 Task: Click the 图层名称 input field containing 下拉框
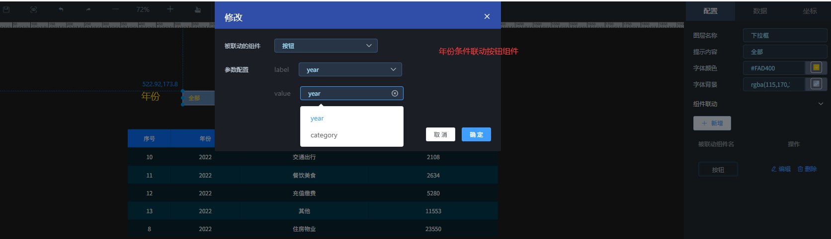tap(784, 35)
